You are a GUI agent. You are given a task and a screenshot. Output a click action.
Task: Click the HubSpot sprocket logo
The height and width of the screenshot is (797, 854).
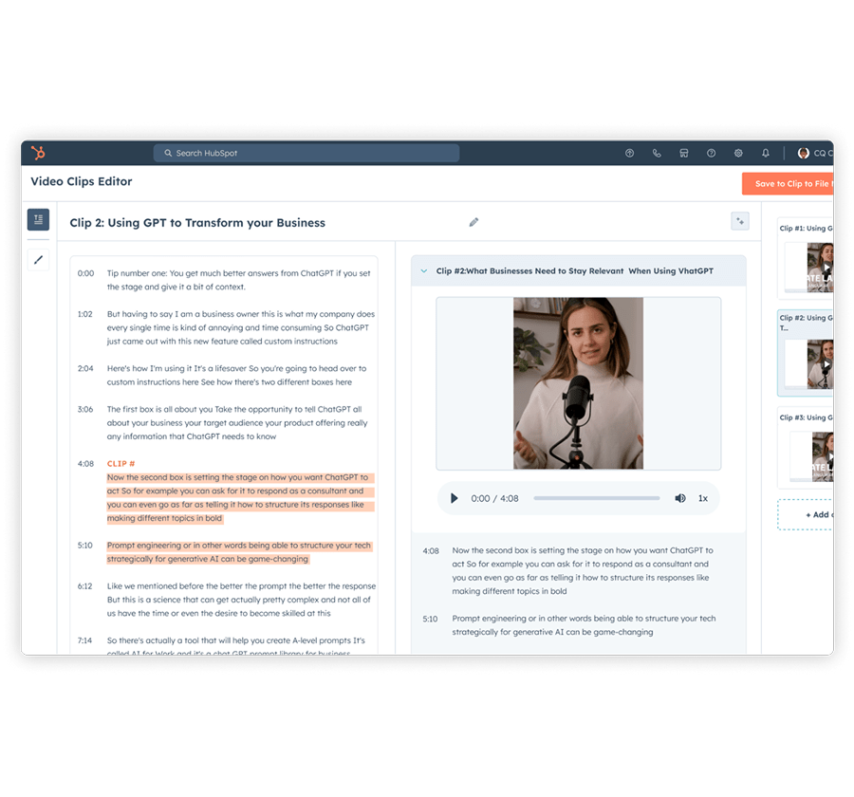(38, 153)
